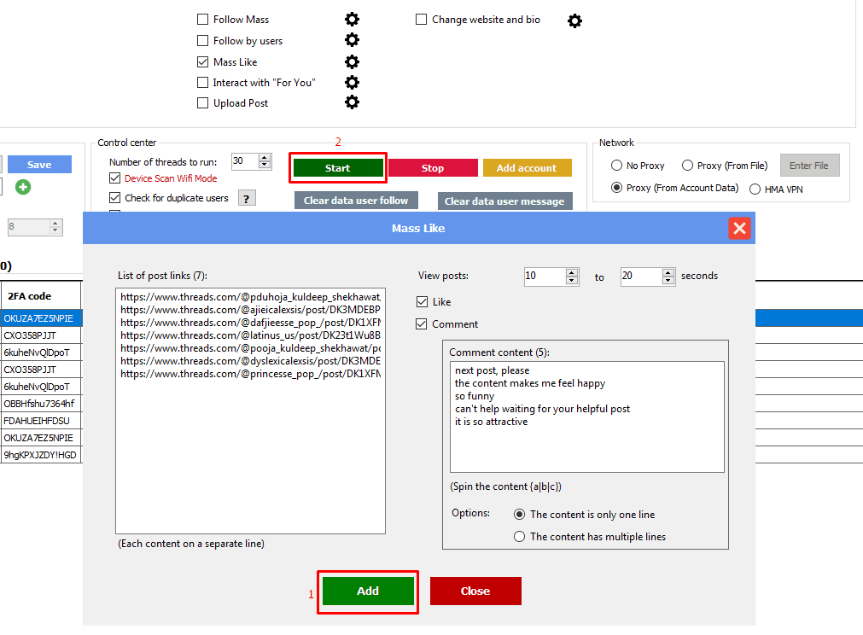The height and width of the screenshot is (635, 863).
Task: Open settings gear for Follow Mass
Action: pos(352,20)
